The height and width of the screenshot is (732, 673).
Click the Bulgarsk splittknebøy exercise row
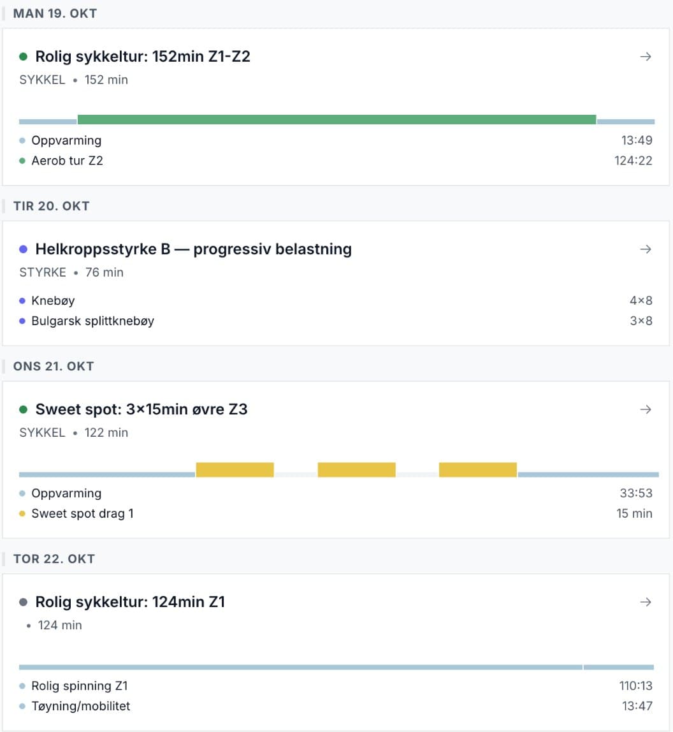point(336,321)
